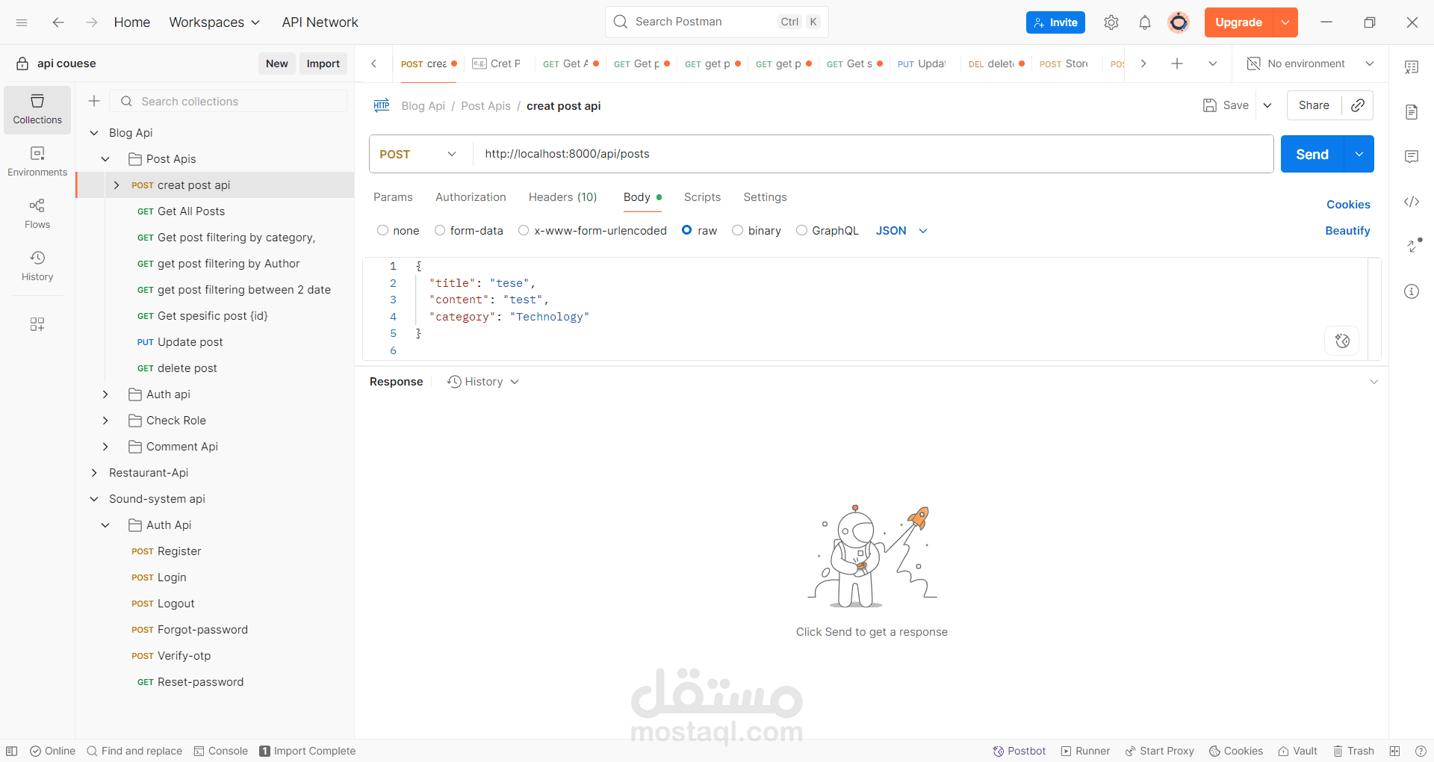Open the notifications bell
Image resolution: width=1434 pixels, height=762 pixels.
[x=1145, y=22]
